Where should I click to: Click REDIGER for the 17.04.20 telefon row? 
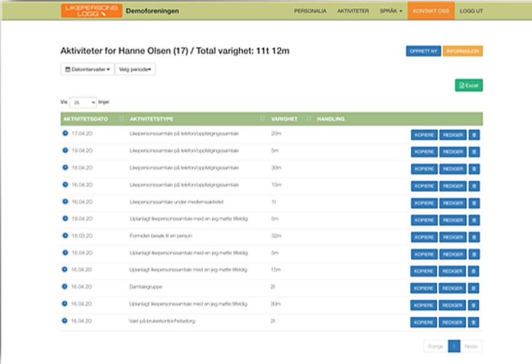(x=453, y=135)
